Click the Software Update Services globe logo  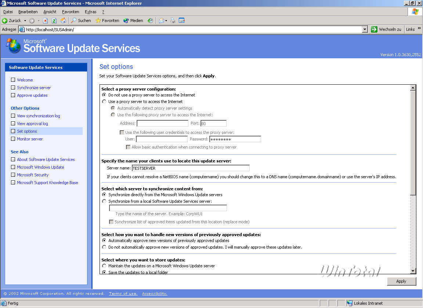coord(14,45)
